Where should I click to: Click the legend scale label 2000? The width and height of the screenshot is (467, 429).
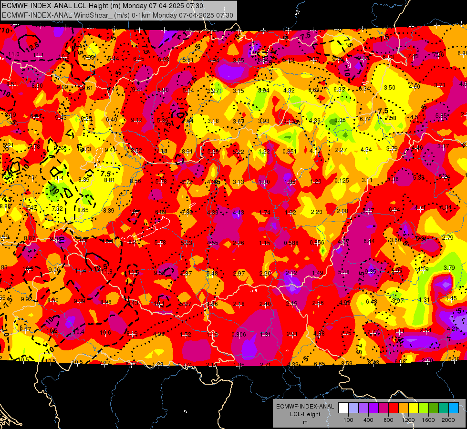pyautogui.click(x=448, y=420)
